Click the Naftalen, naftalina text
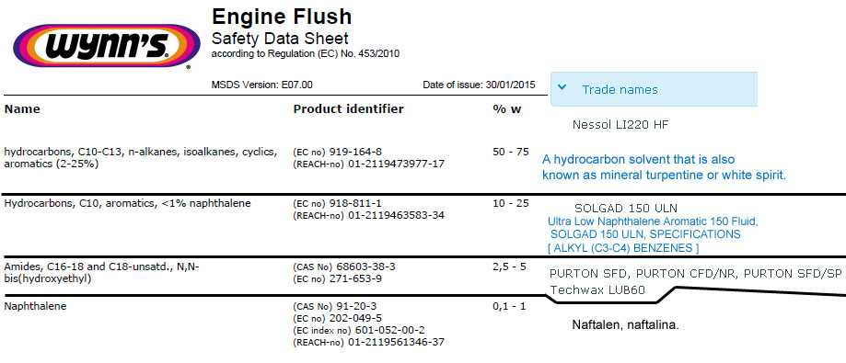This screenshot has height=363, width=846. [x=625, y=325]
